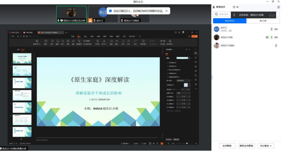The height and width of the screenshot is (151, 282).
Task: Click the 全体静音 button
Action: 227,146
